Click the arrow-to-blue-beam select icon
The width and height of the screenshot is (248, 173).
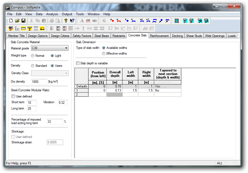tap(167, 21)
